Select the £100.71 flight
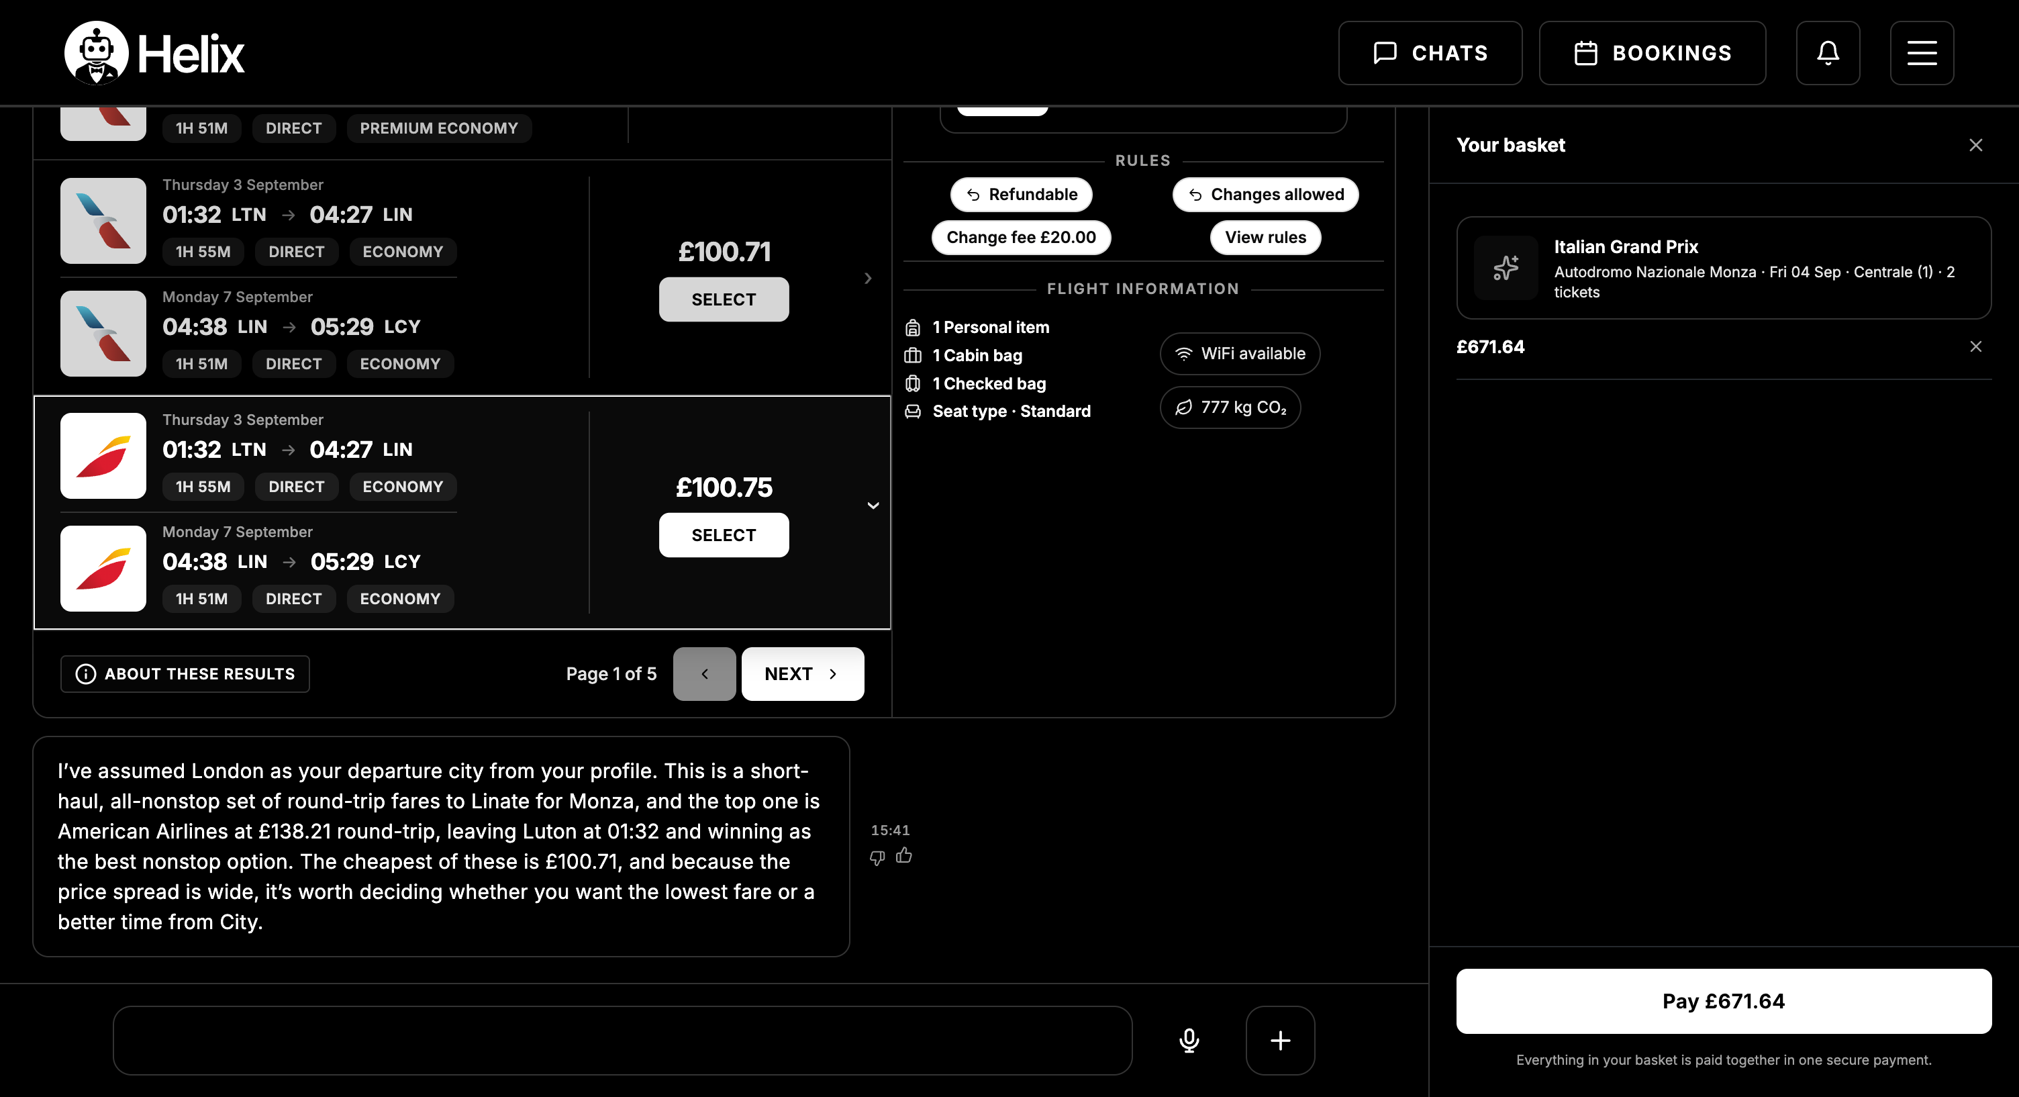The width and height of the screenshot is (2019, 1097). pyautogui.click(x=724, y=299)
